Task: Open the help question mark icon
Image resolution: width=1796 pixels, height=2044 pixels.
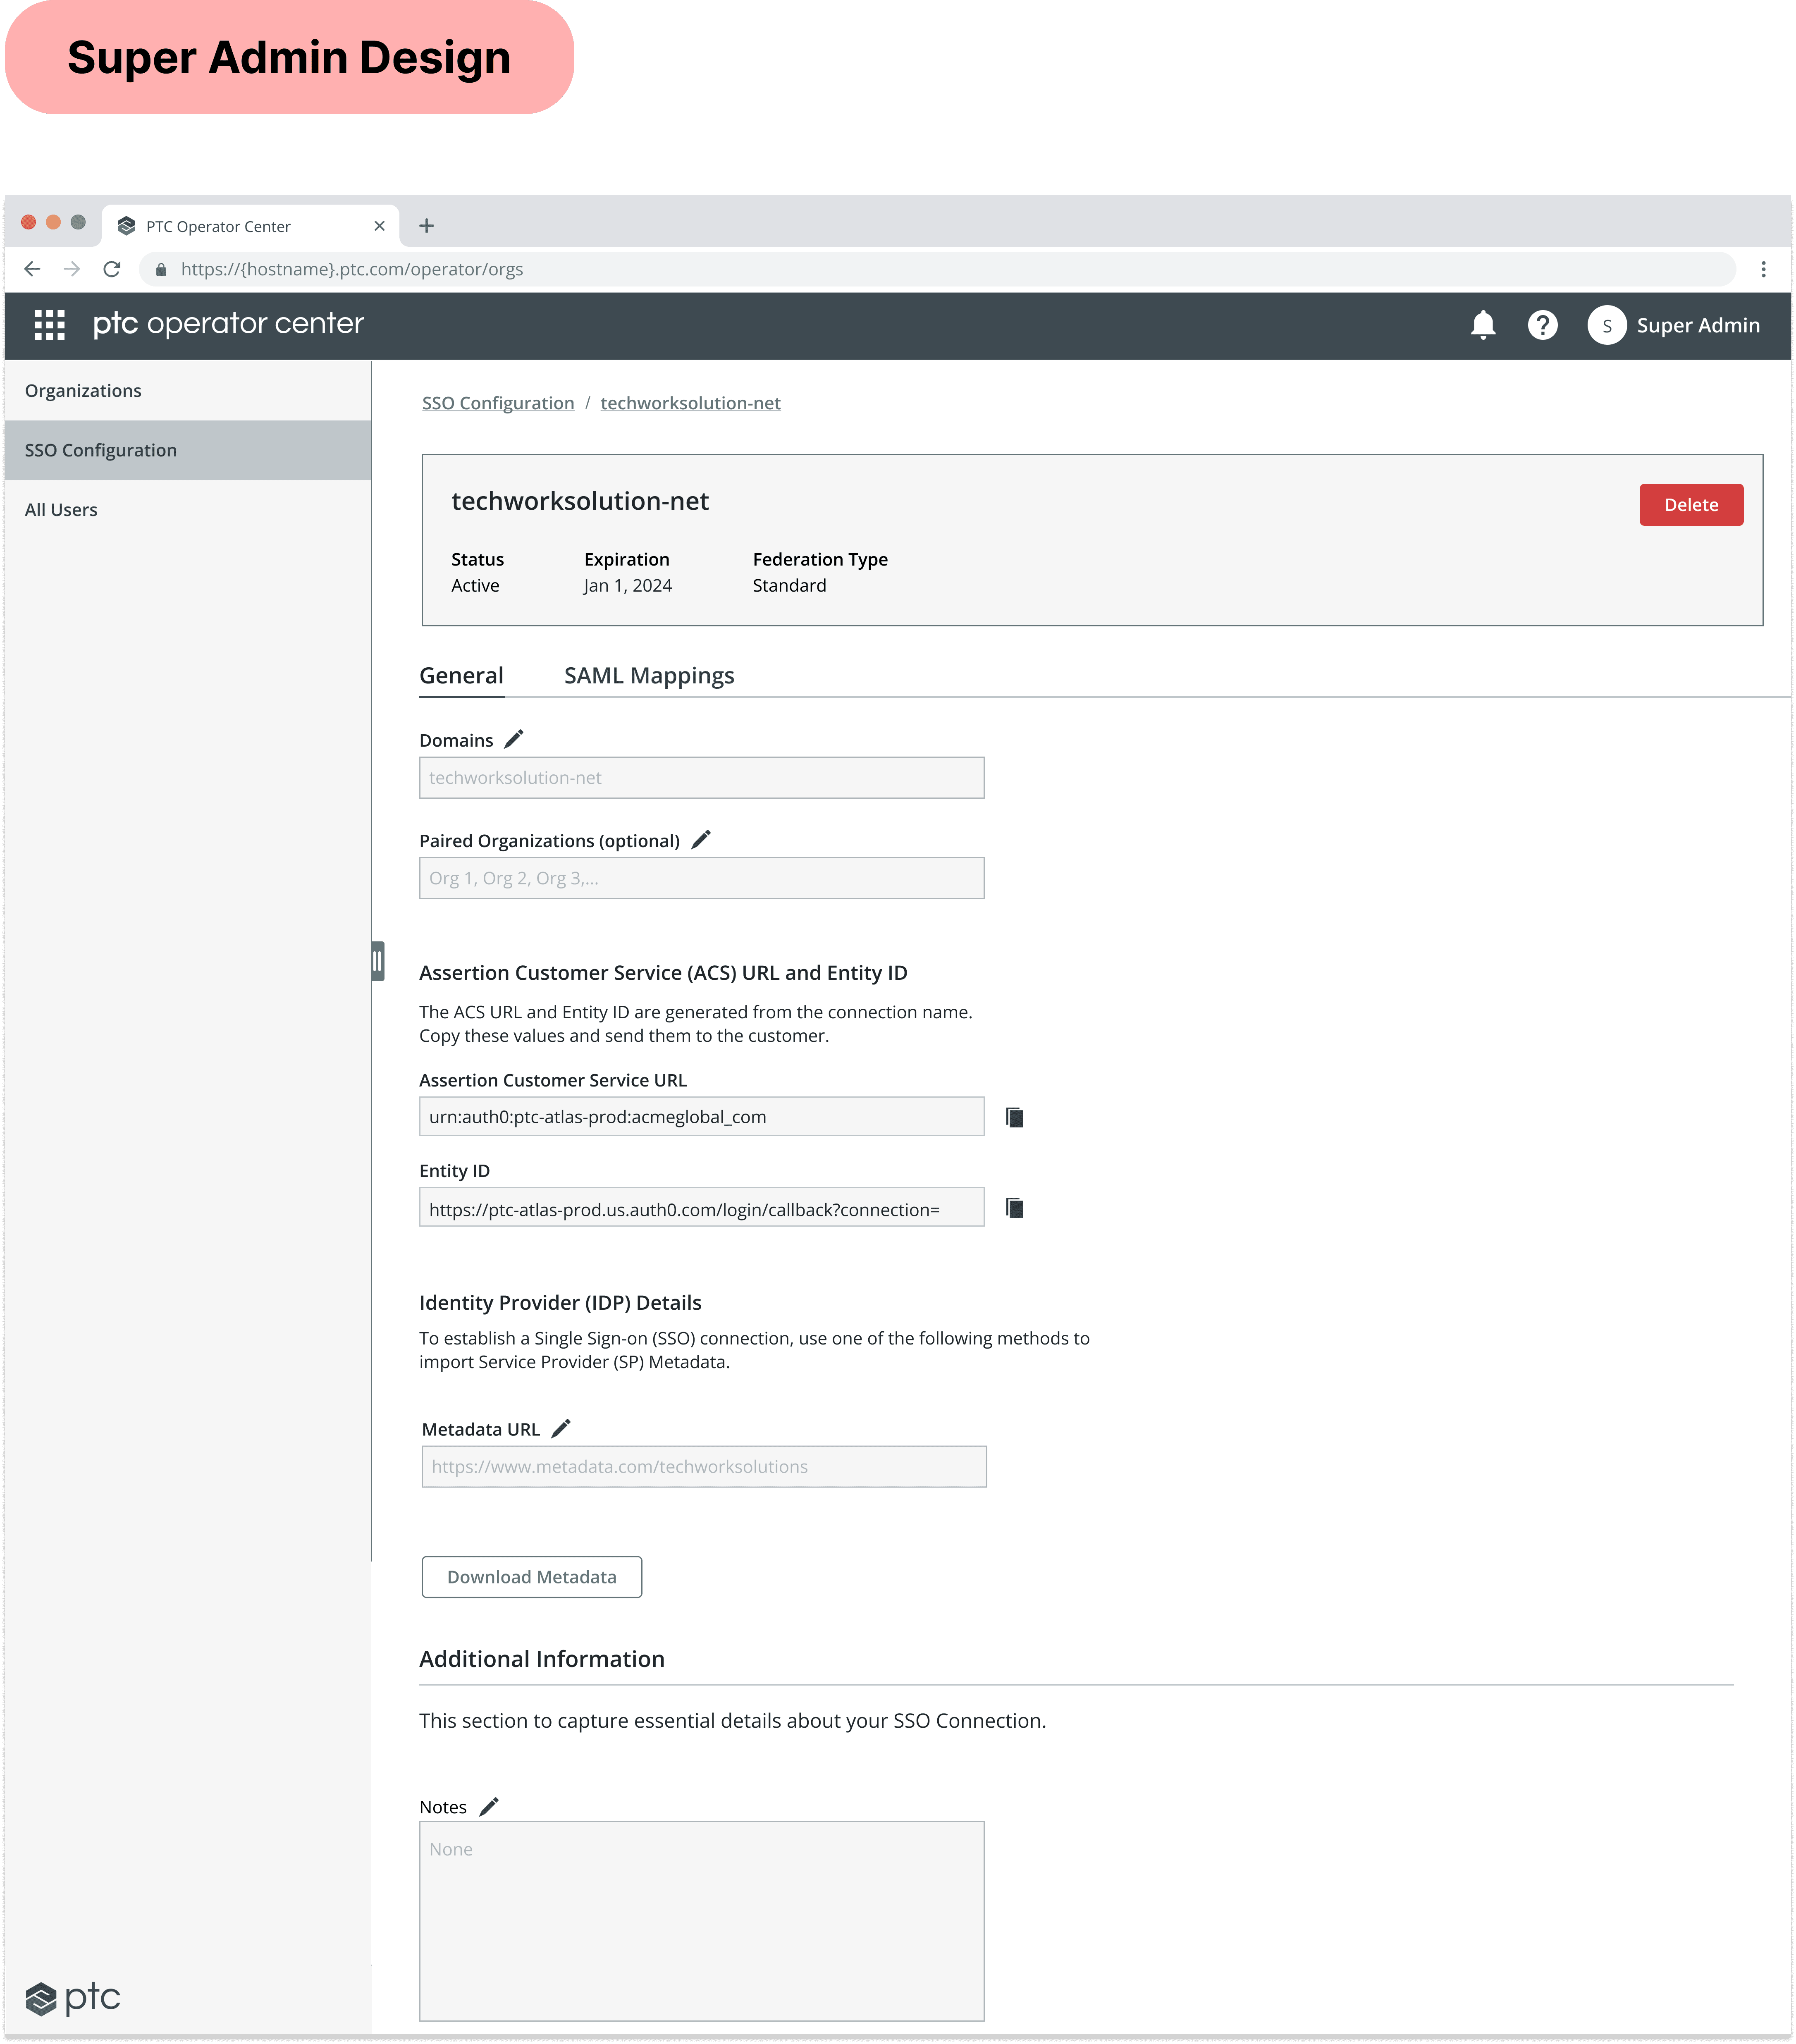Action: pyautogui.click(x=1542, y=325)
